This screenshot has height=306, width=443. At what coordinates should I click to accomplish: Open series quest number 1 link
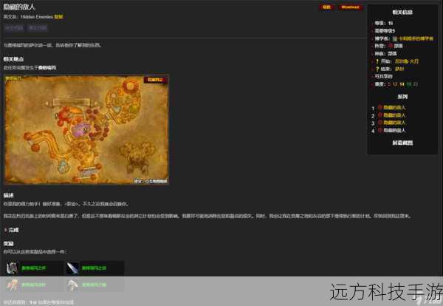(394, 107)
